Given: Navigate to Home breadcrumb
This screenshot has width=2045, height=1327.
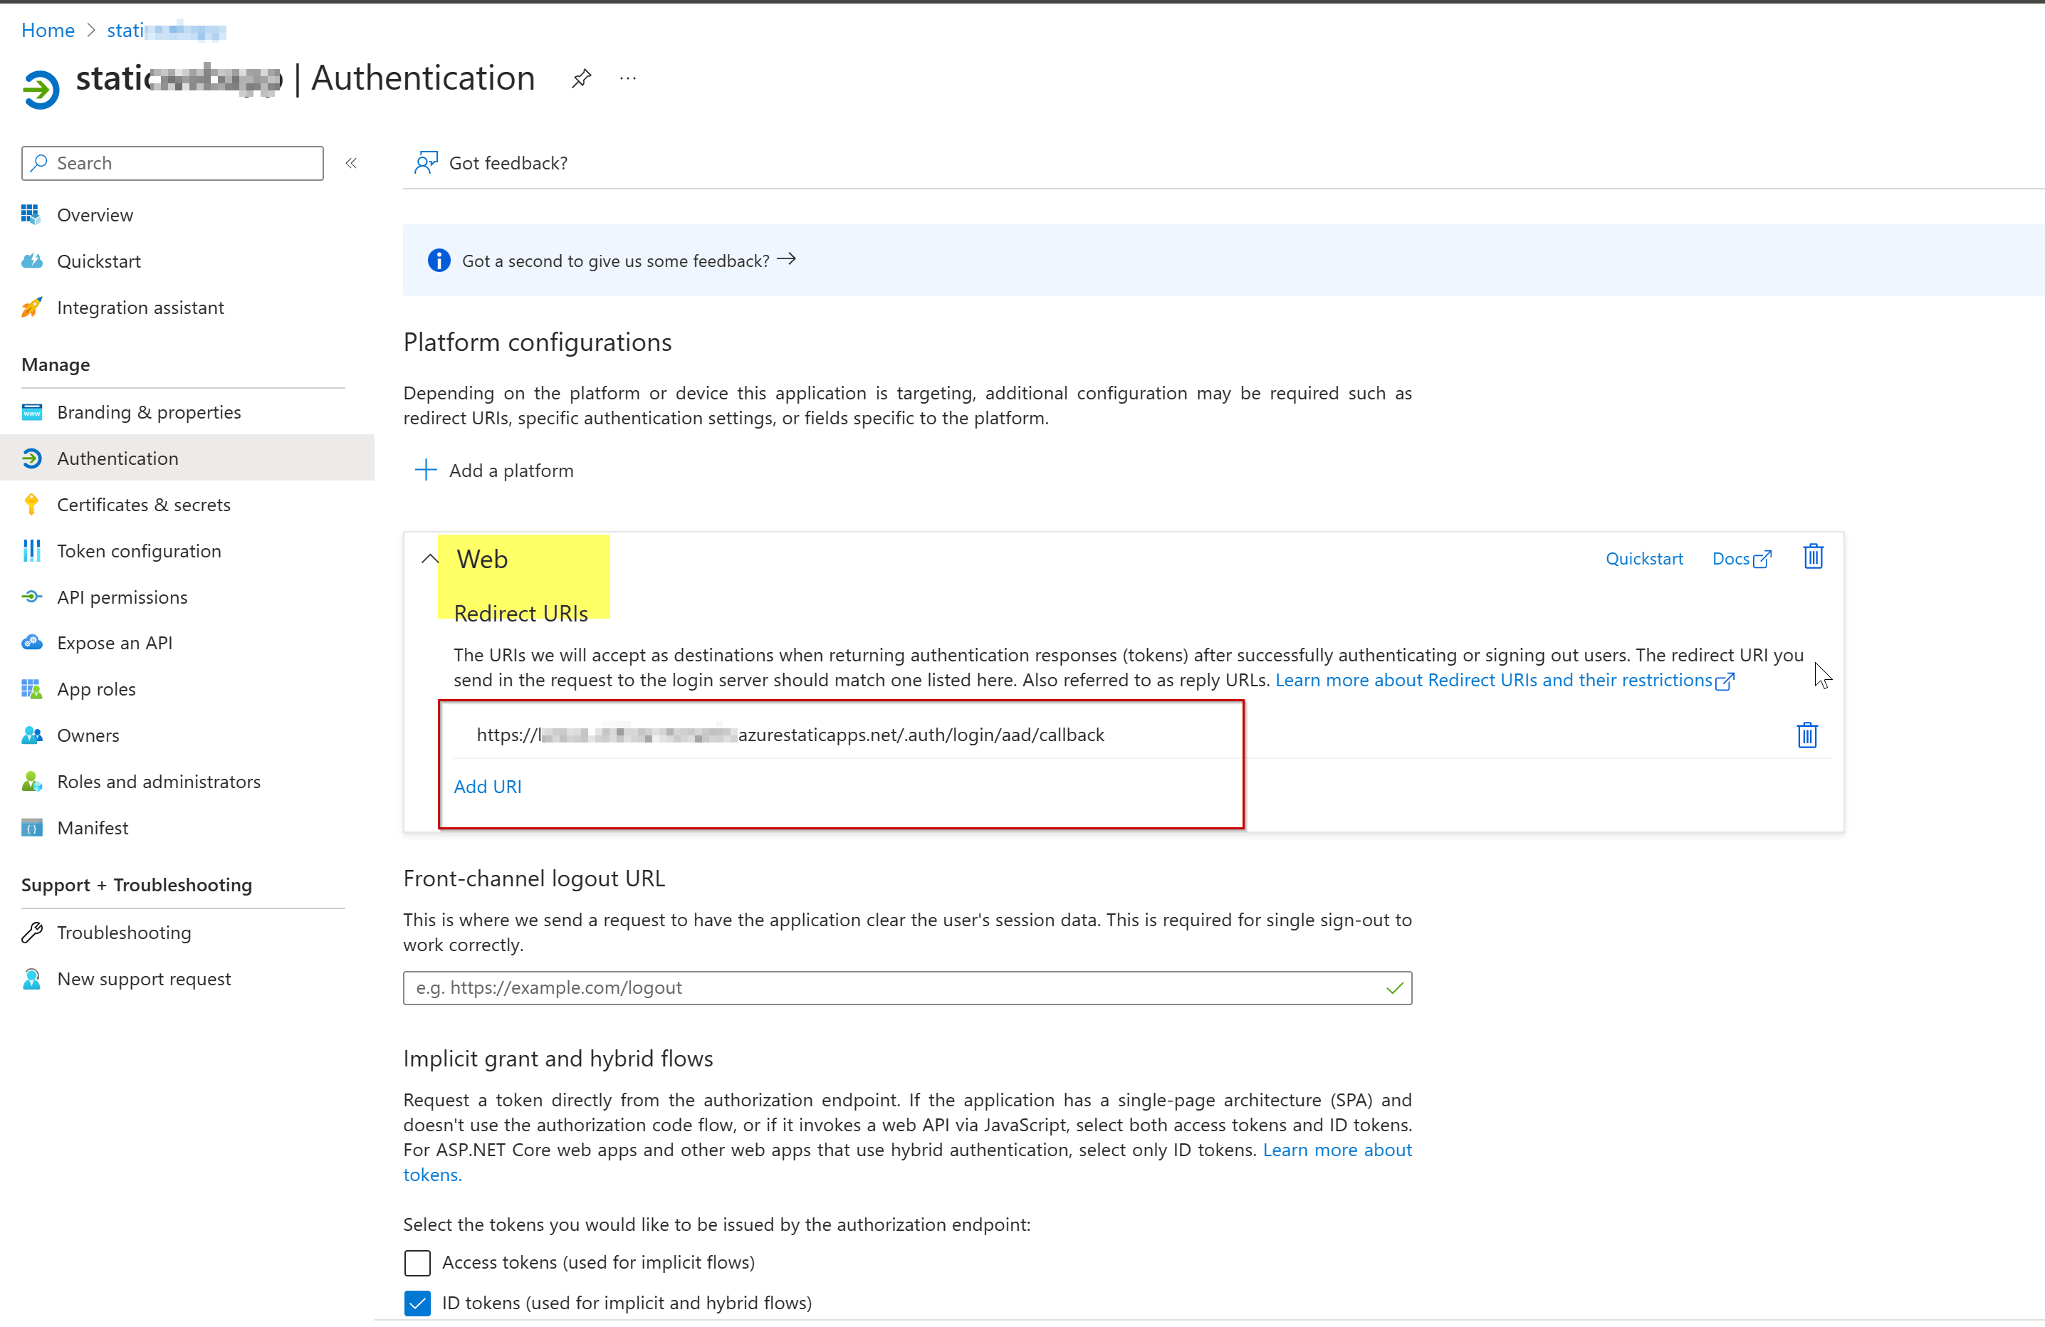Looking at the screenshot, I should coord(48,30).
